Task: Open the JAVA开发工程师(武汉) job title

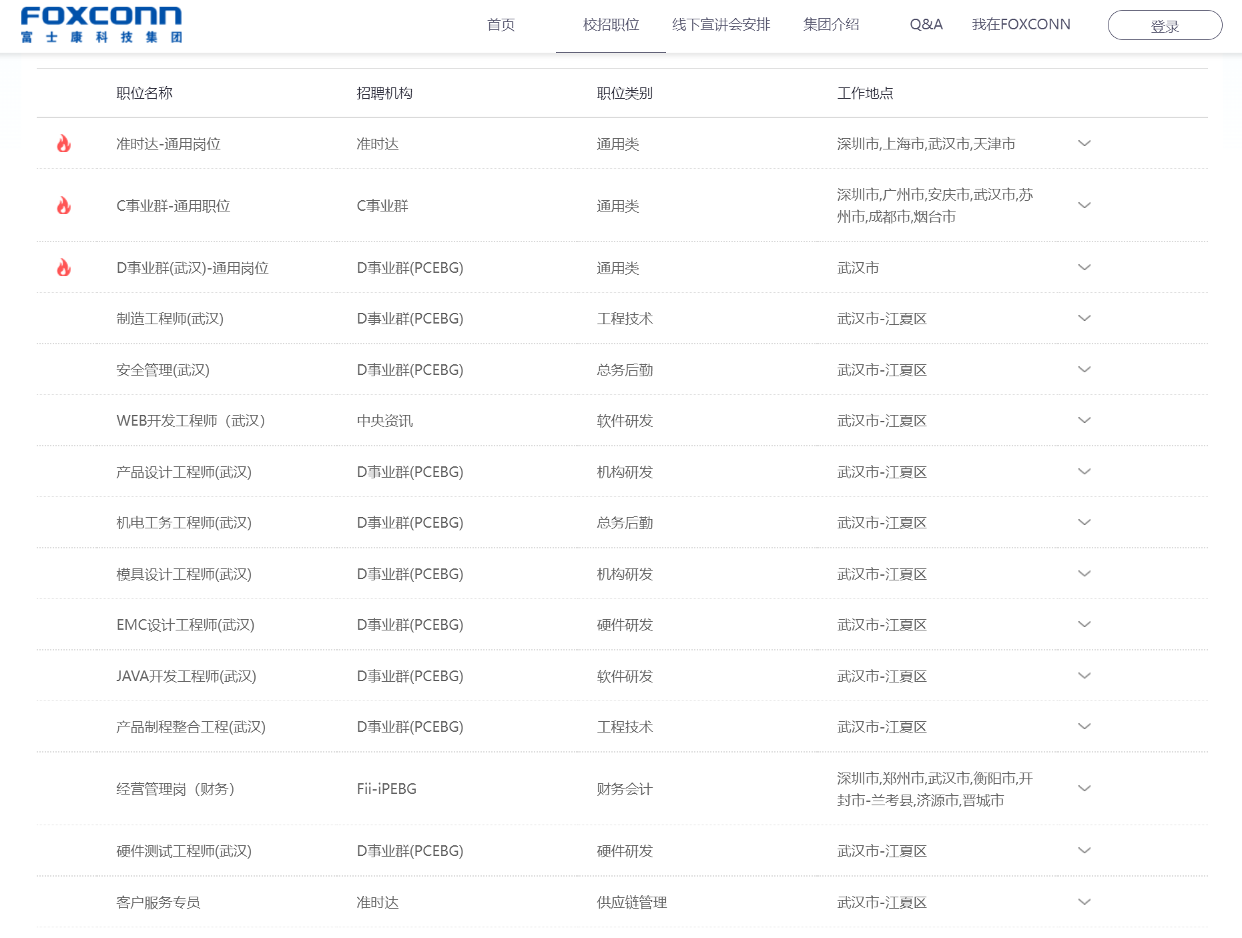Action: [x=186, y=676]
